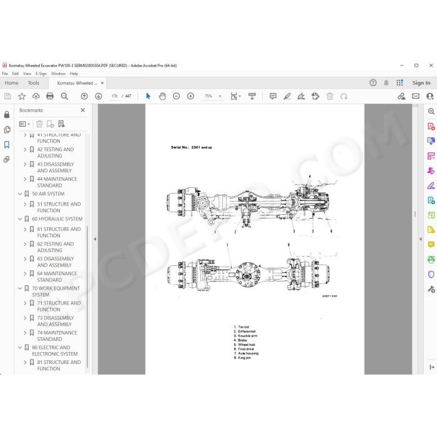Select 74 MAINTENANCE STANDARD bookmark
437x437 pixels.
[57, 336]
